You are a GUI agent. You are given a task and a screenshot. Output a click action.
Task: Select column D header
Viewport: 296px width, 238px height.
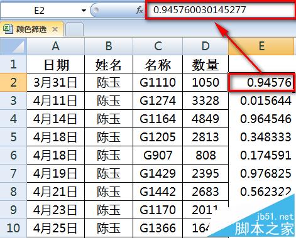(206, 46)
